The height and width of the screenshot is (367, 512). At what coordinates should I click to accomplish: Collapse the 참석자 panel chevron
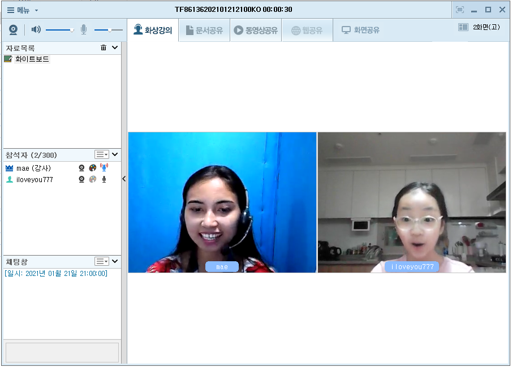point(115,154)
